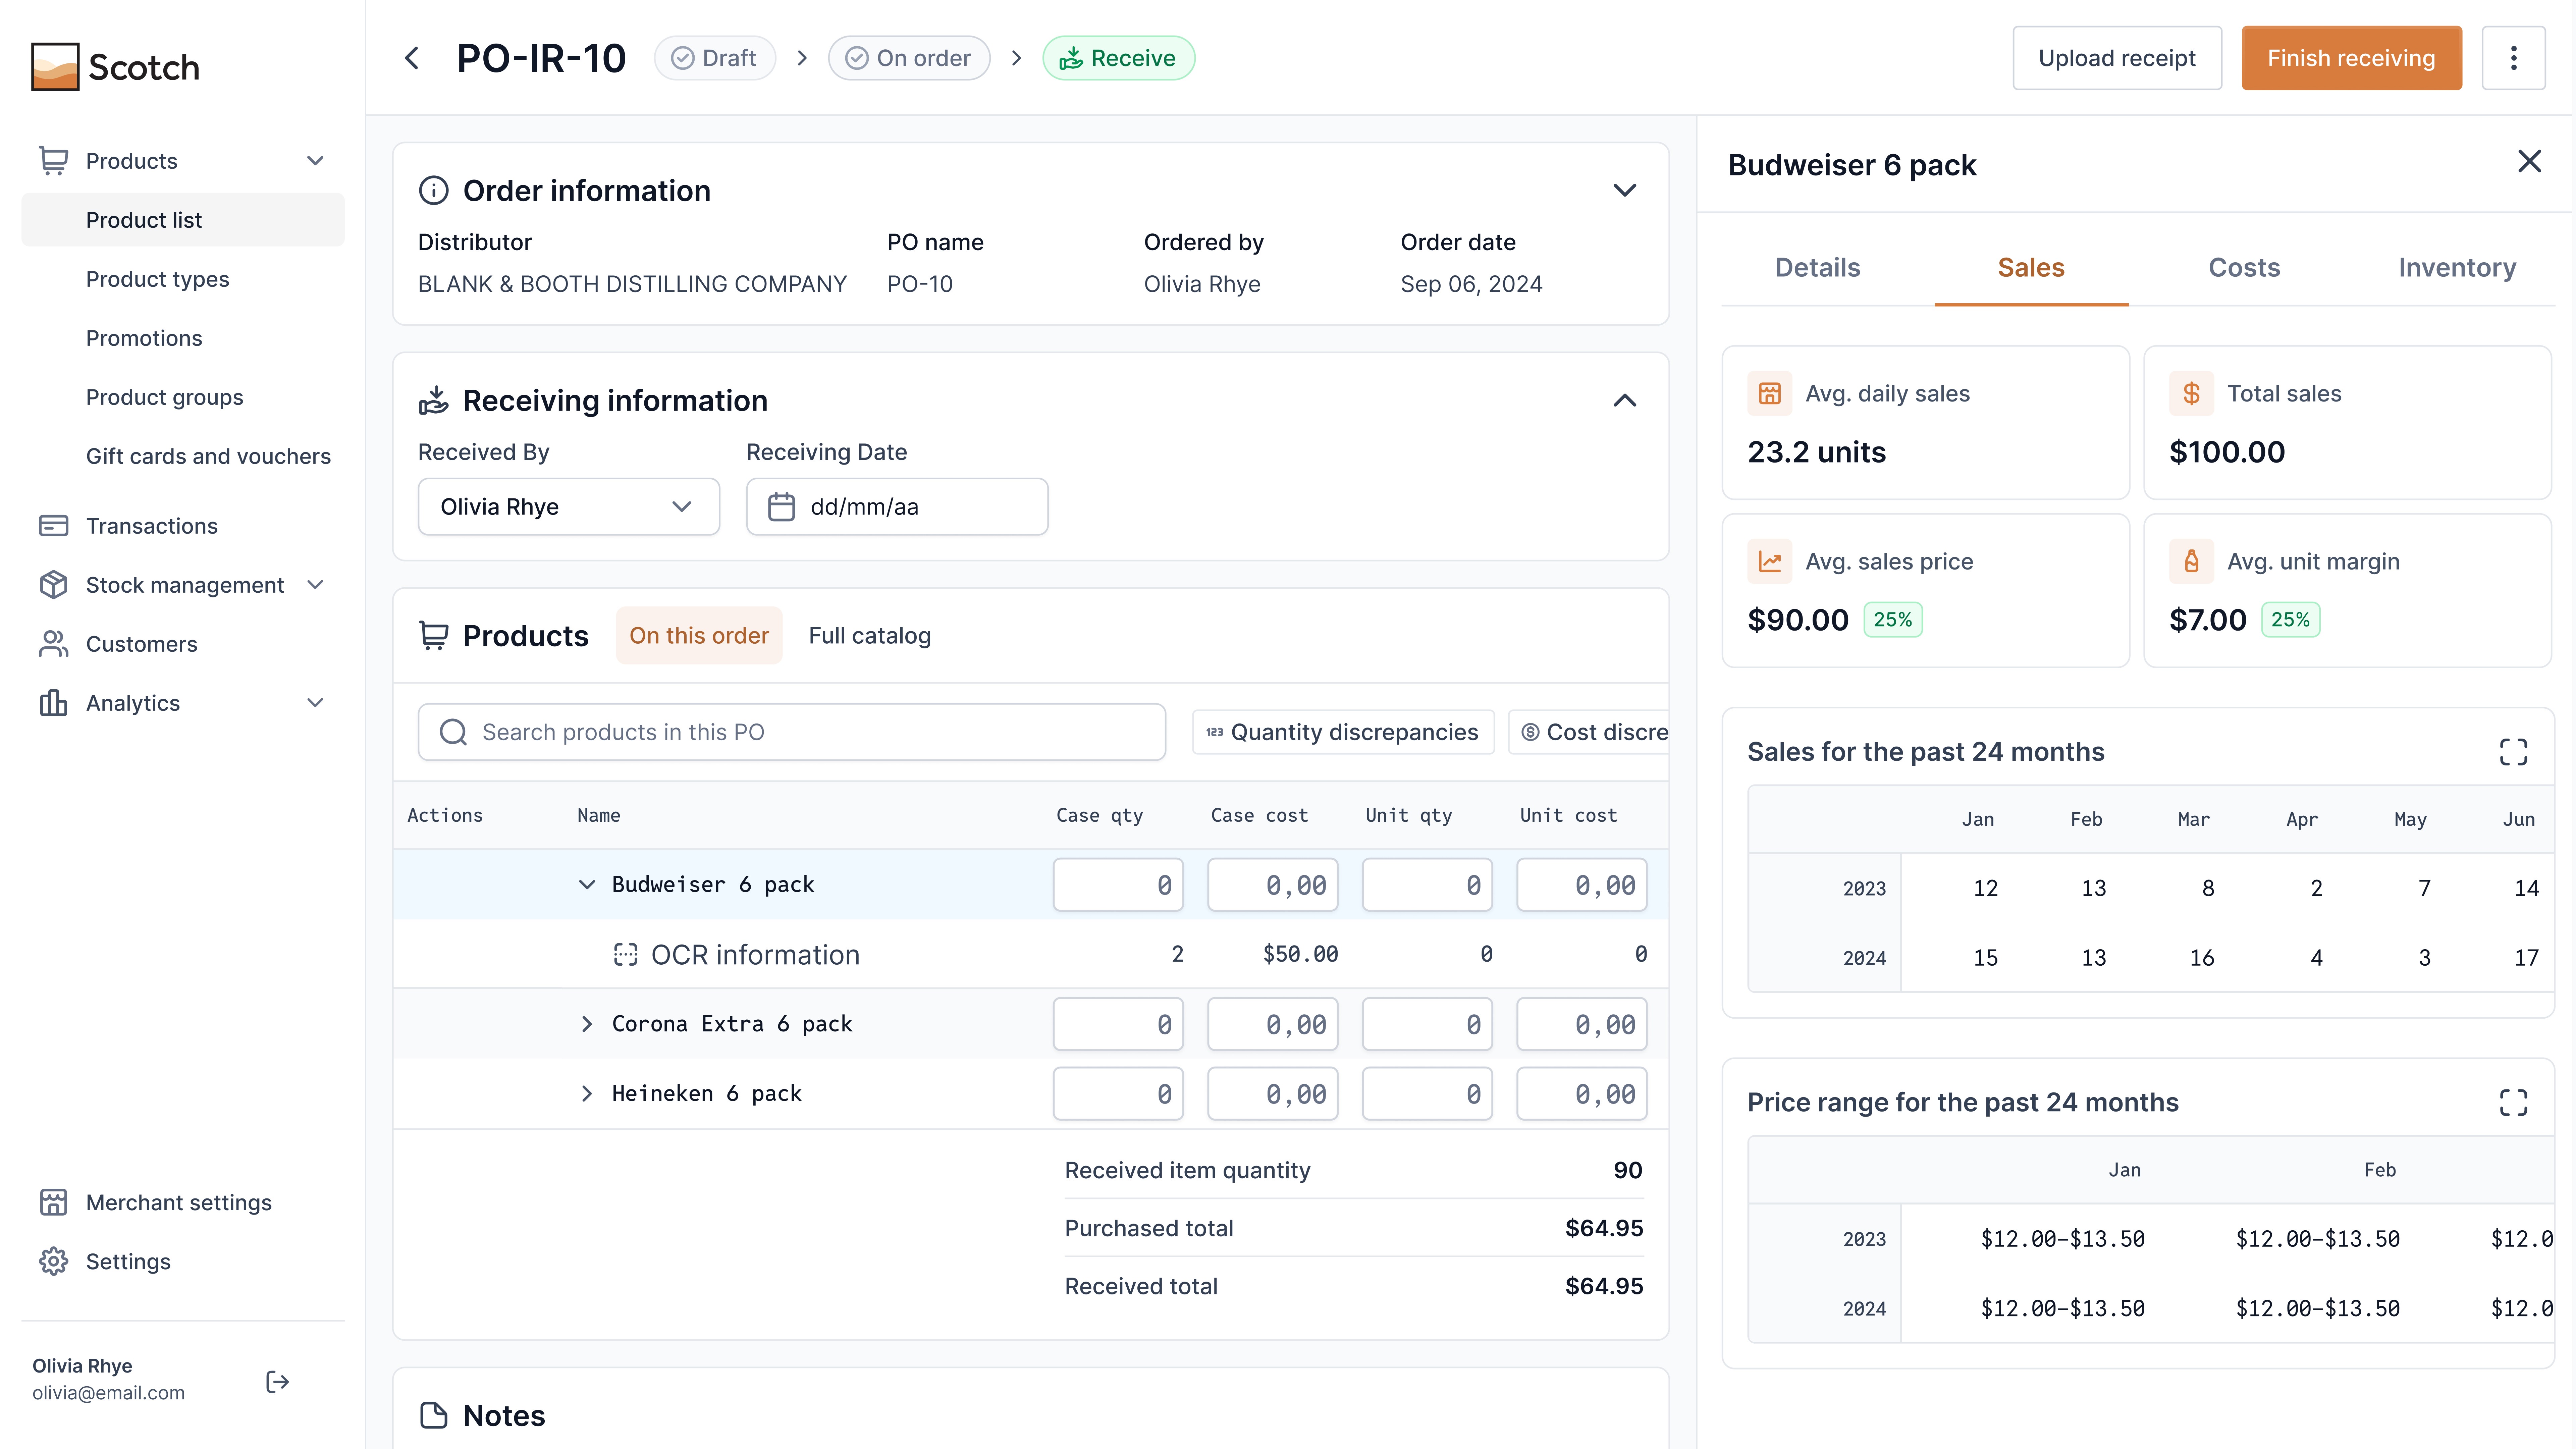The width and height of the screenshot is (2576, 1449).
Task: Click the Search products in this PO field
Action: click(x=791, y=732)
